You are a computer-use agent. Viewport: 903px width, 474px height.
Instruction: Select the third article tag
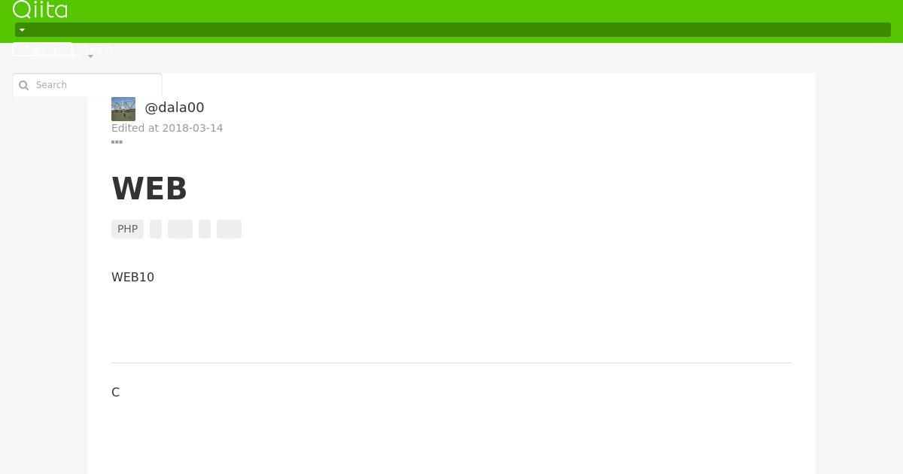[180, 229]
